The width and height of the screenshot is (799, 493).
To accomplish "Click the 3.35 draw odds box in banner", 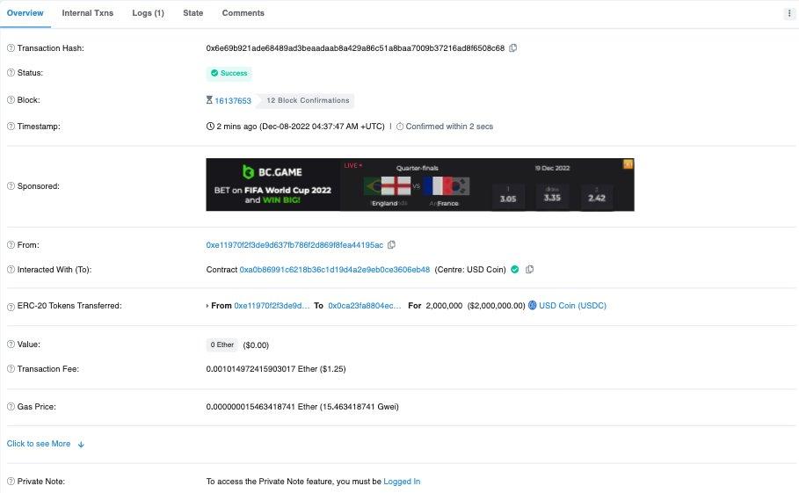I will [x=552, y=196].
